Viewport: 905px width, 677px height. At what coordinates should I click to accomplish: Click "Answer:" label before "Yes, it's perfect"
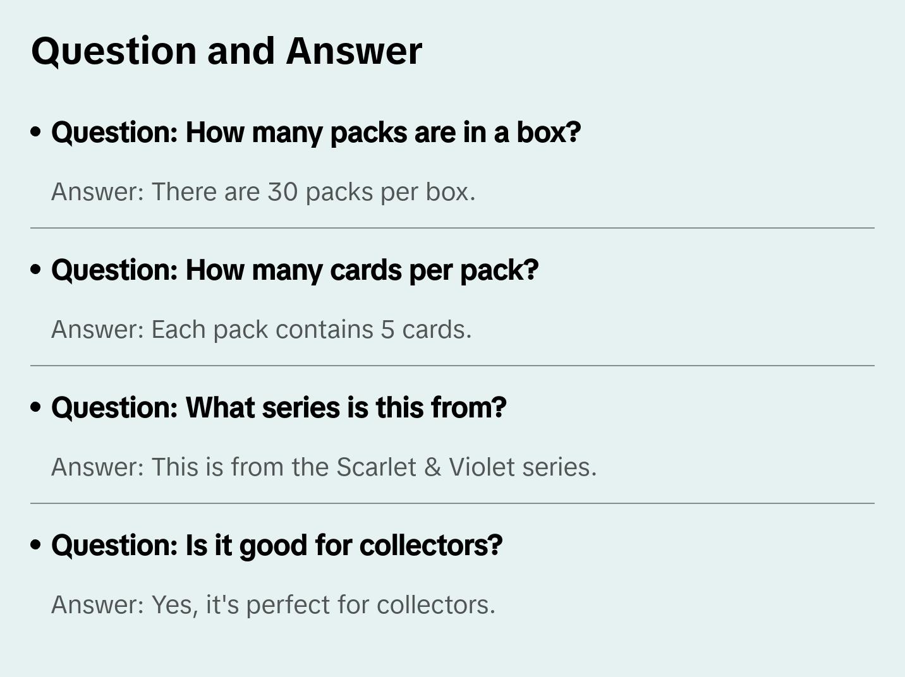[x=98, y=605]
